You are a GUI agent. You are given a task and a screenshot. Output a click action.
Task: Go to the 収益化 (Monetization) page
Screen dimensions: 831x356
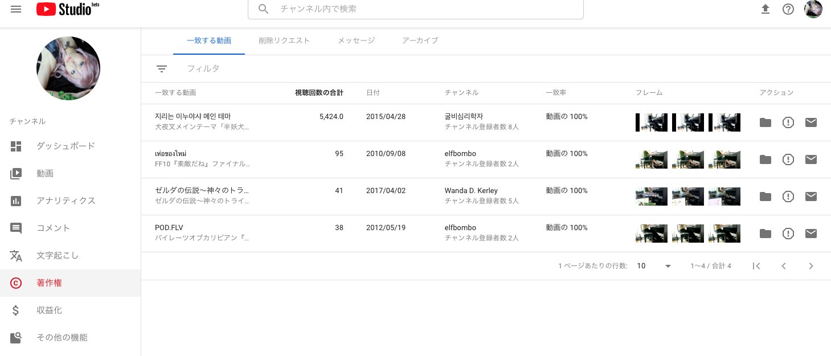coord(49,310)
